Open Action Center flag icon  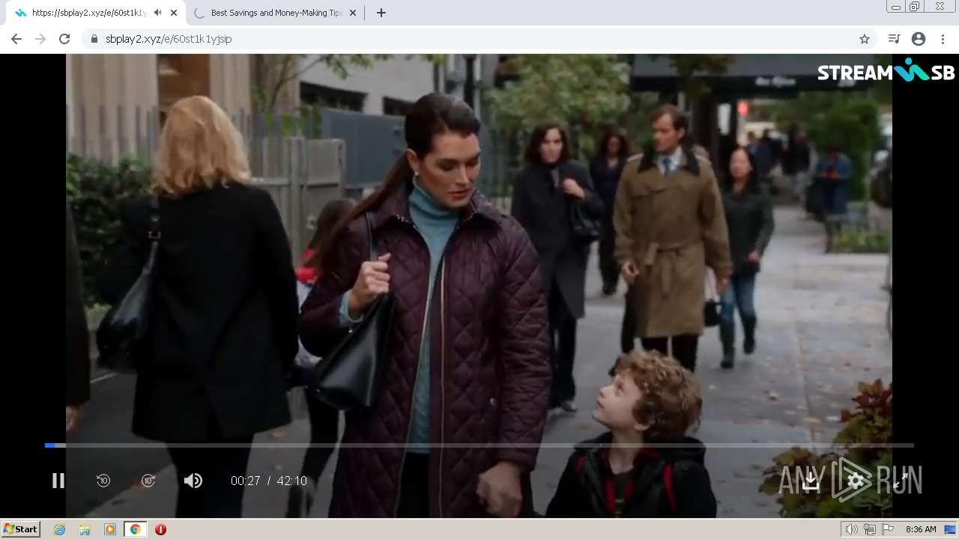click(x=888, y=529)
